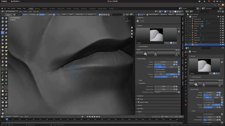The width and height of the screenshot is (225, 126).
Task: Switch to the Shading workspace tab
Action: click(x=69, y=9)
